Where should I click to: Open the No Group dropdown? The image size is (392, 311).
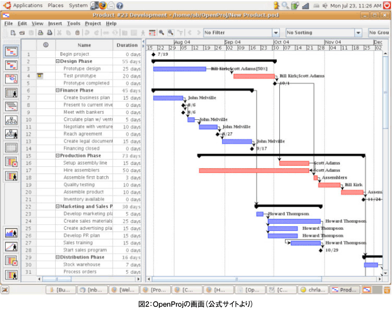tap(379, 33)
